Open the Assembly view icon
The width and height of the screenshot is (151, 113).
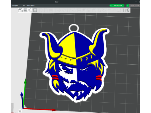pos(127,10)
